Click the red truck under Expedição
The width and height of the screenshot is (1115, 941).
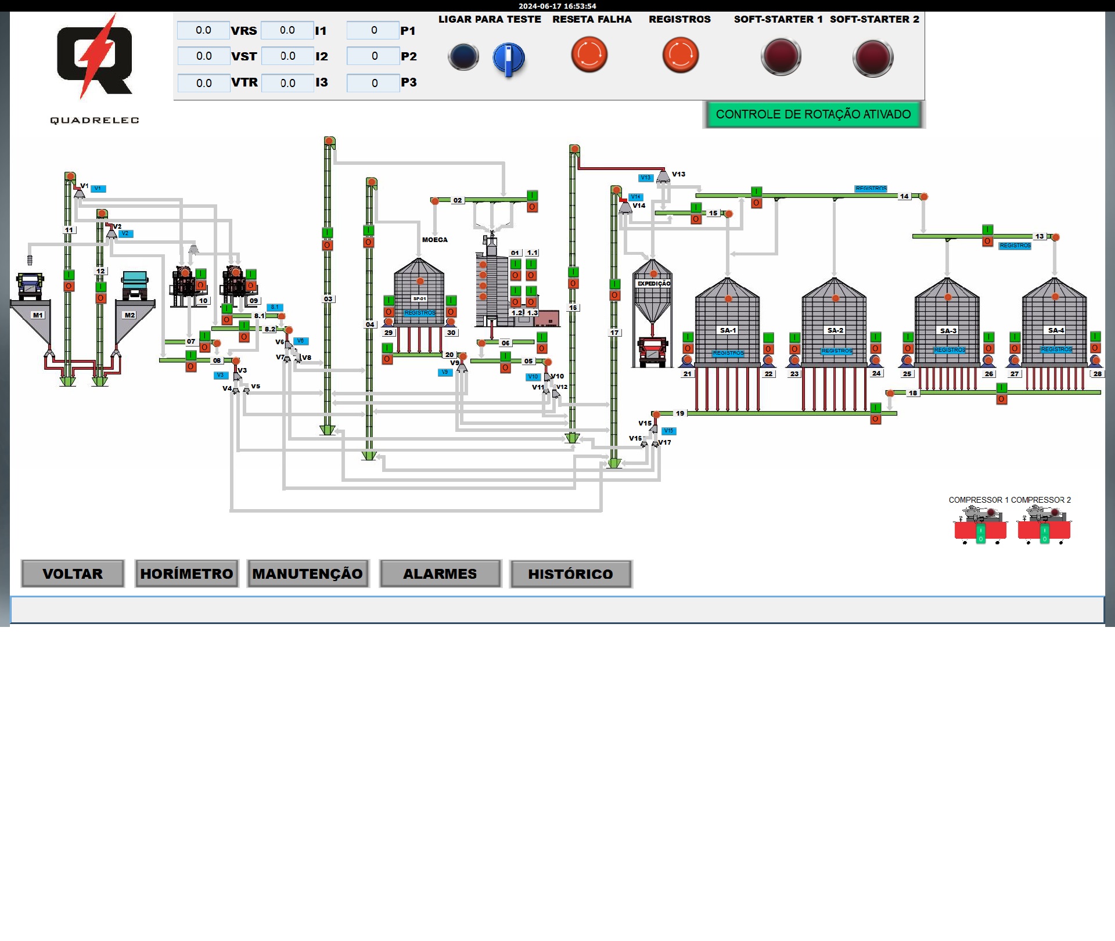tap(652, 352)
